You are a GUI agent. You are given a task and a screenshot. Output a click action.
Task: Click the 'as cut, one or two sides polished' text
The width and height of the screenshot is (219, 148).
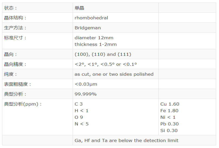click(x=114, y=74)
